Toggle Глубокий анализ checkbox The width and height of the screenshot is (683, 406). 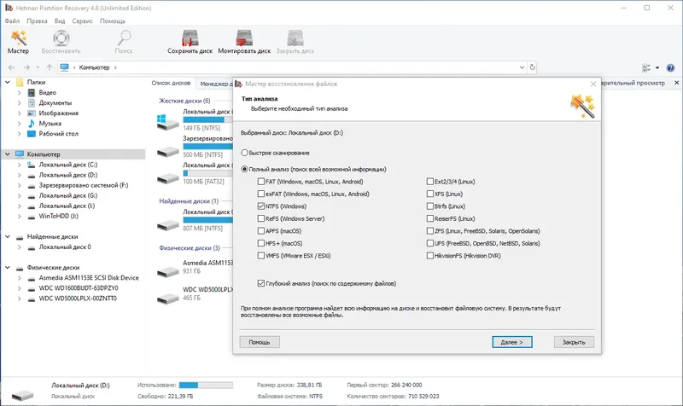(261, 283)
